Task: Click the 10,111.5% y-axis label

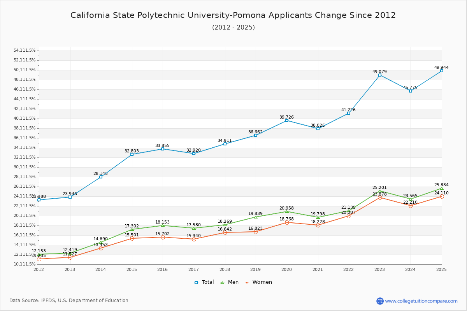Action: (25, 264)
